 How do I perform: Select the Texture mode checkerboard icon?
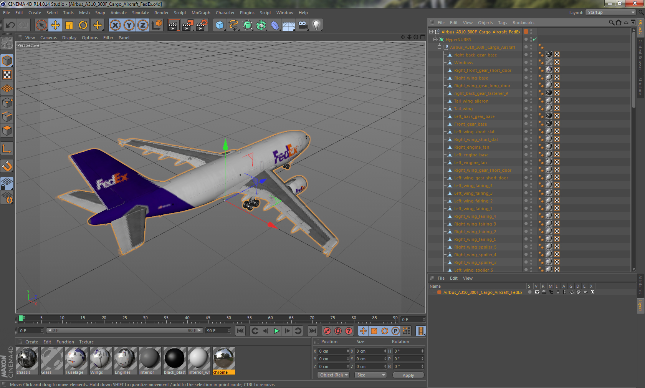coord(7,75)
